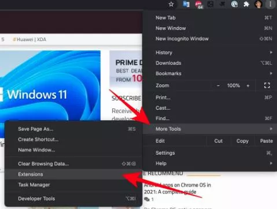
Task: Enter full screen via zoom row icon
Action: pos(267,85)
